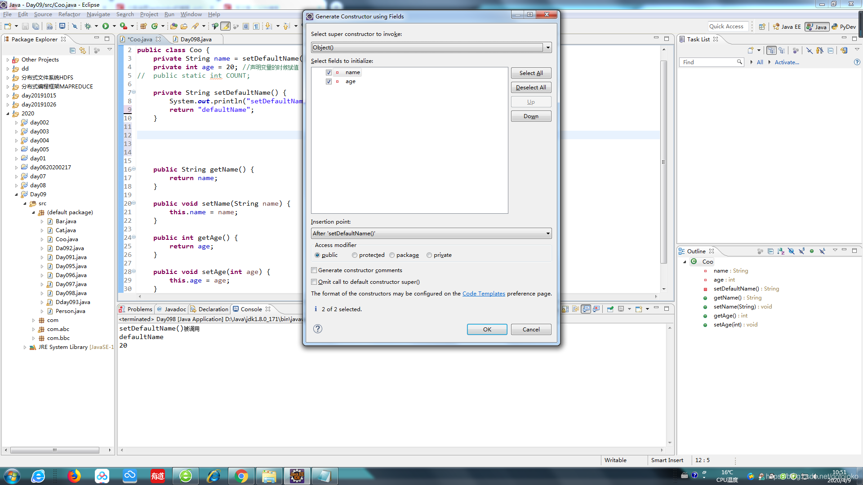
Task: Click the Debug bug icon in Eclipse toolbar
Action: pos(88,26)
